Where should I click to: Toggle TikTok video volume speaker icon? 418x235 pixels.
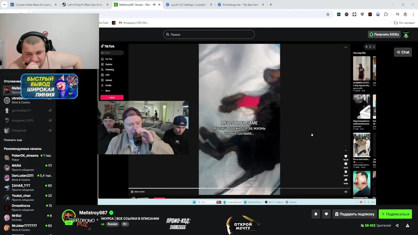346,192
